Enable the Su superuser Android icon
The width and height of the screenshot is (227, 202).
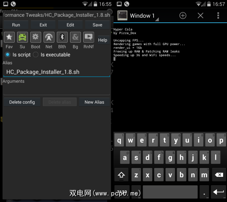coord(22,37)
